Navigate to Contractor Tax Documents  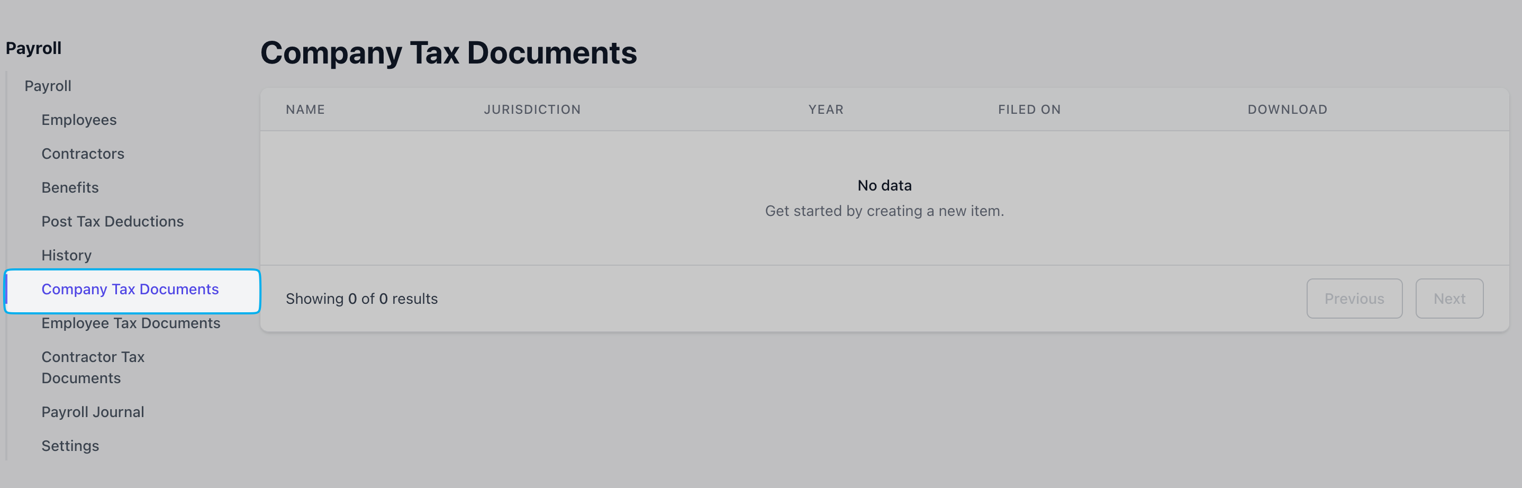point(93,367)
